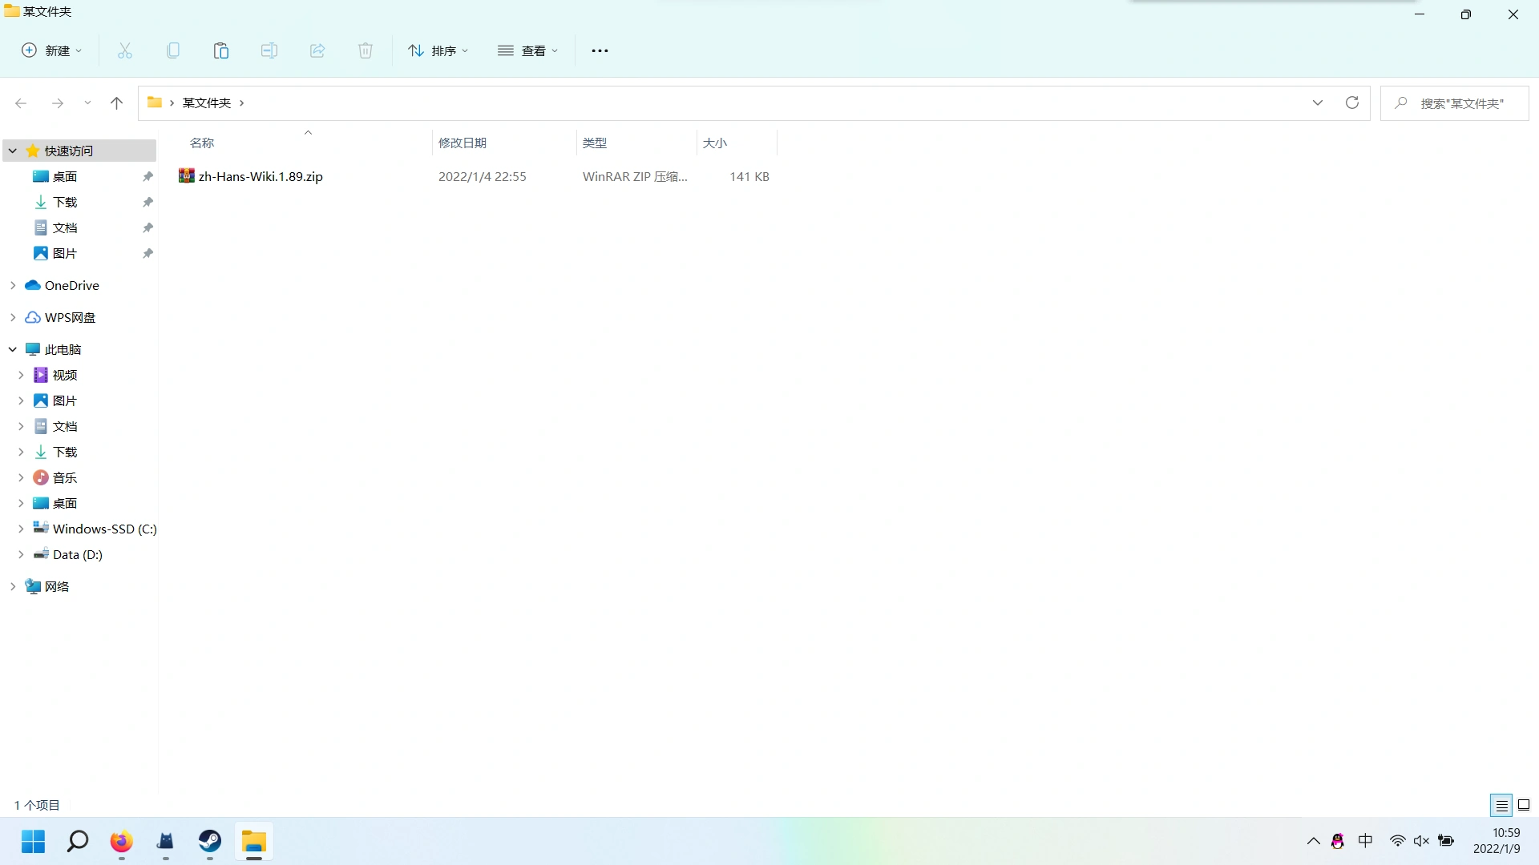Click the Paste clipboard icon
Image resolution: width=1539 pixels, height=865 pixels.
(221, 50)
